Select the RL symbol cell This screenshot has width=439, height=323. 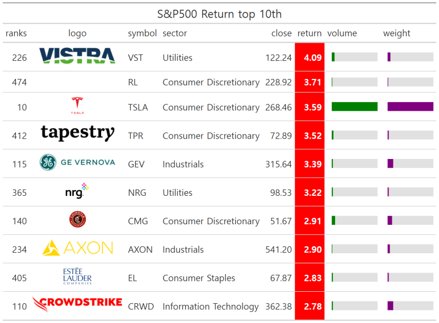tap(133, 82)
